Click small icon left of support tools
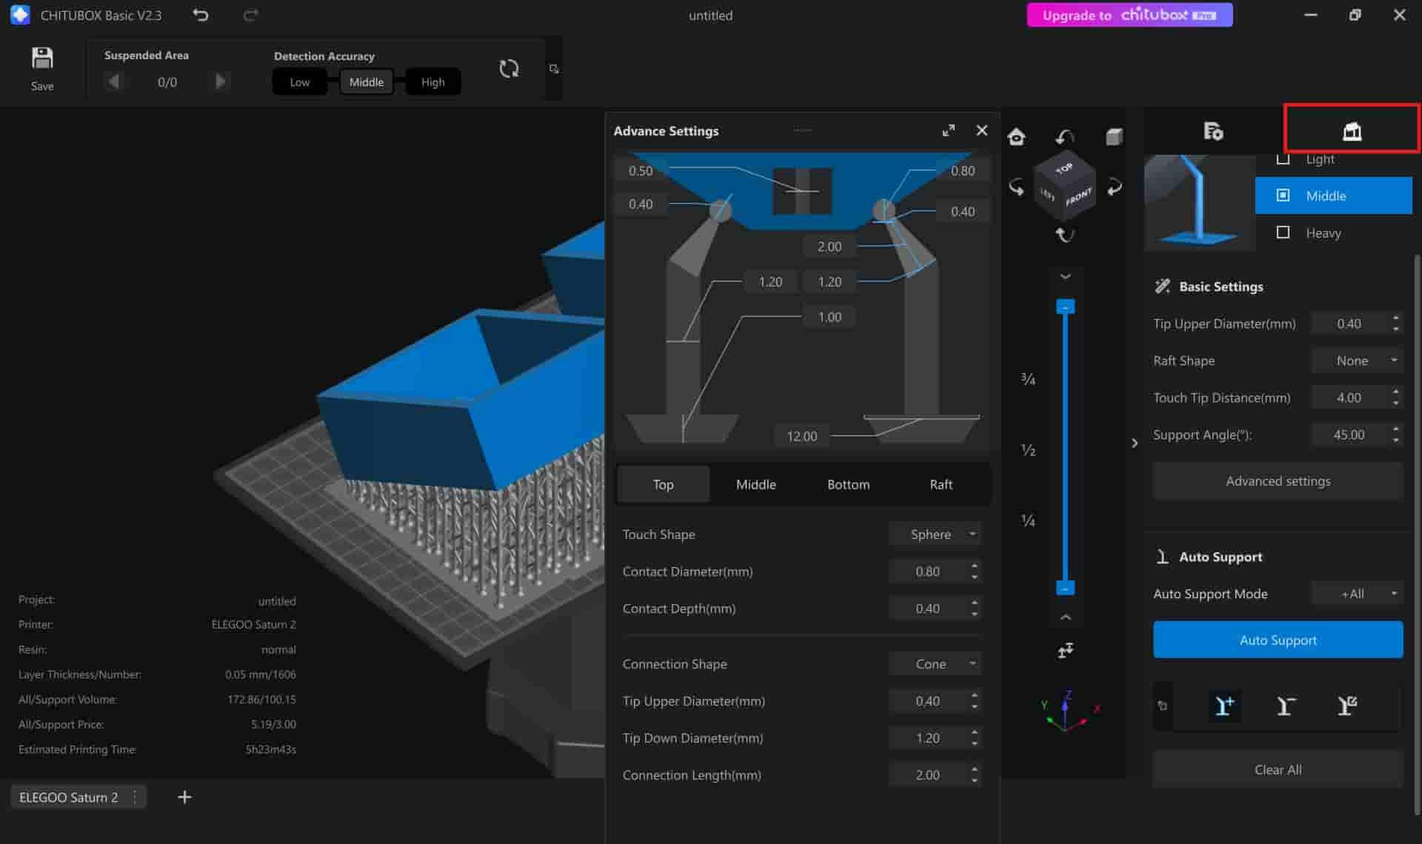 coord(1163,706)
